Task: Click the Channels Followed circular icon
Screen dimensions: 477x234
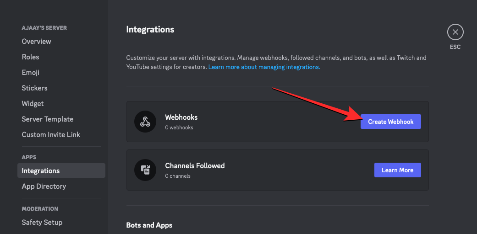Action: click(145, 170)
